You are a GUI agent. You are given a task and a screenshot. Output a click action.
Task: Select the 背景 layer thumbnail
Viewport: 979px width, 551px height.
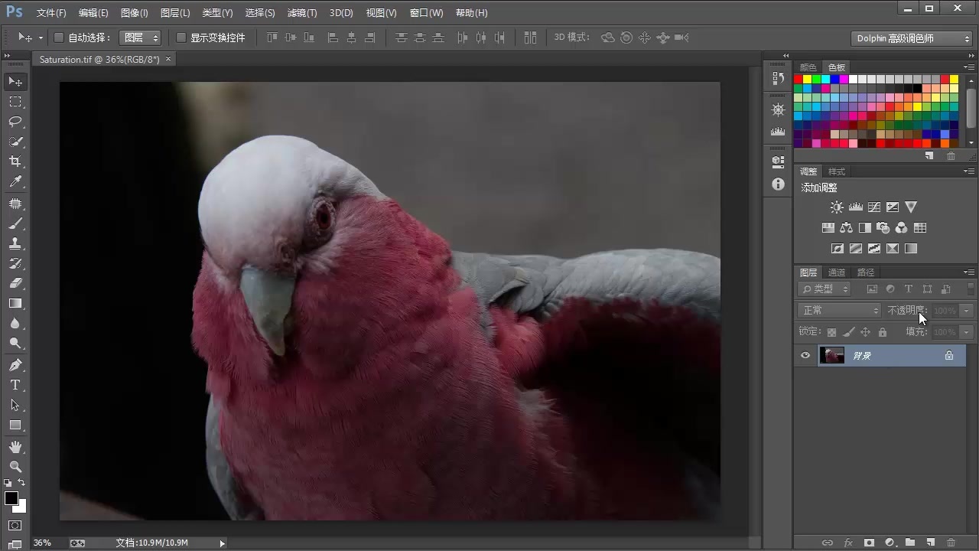[832, 355]
